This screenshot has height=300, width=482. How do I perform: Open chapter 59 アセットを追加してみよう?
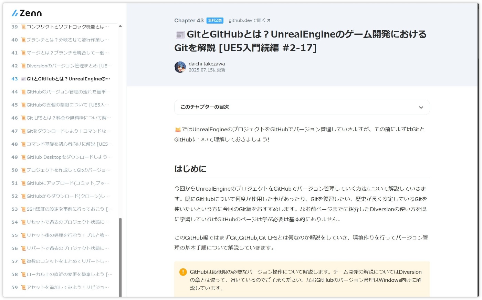[x=62, y=288]
